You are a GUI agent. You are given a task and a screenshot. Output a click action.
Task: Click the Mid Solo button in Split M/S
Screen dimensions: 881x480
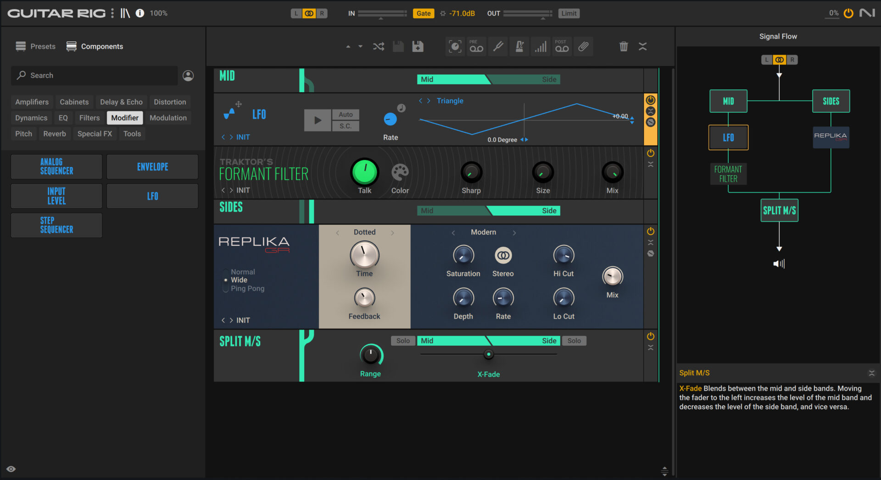click(403, 341)
